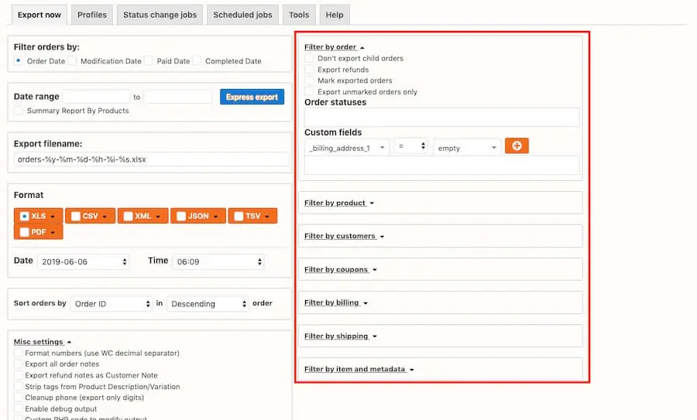Expand the JSON format options arrow
The height and width of the screenshot is (420, 697).
(x=215, y=217)
